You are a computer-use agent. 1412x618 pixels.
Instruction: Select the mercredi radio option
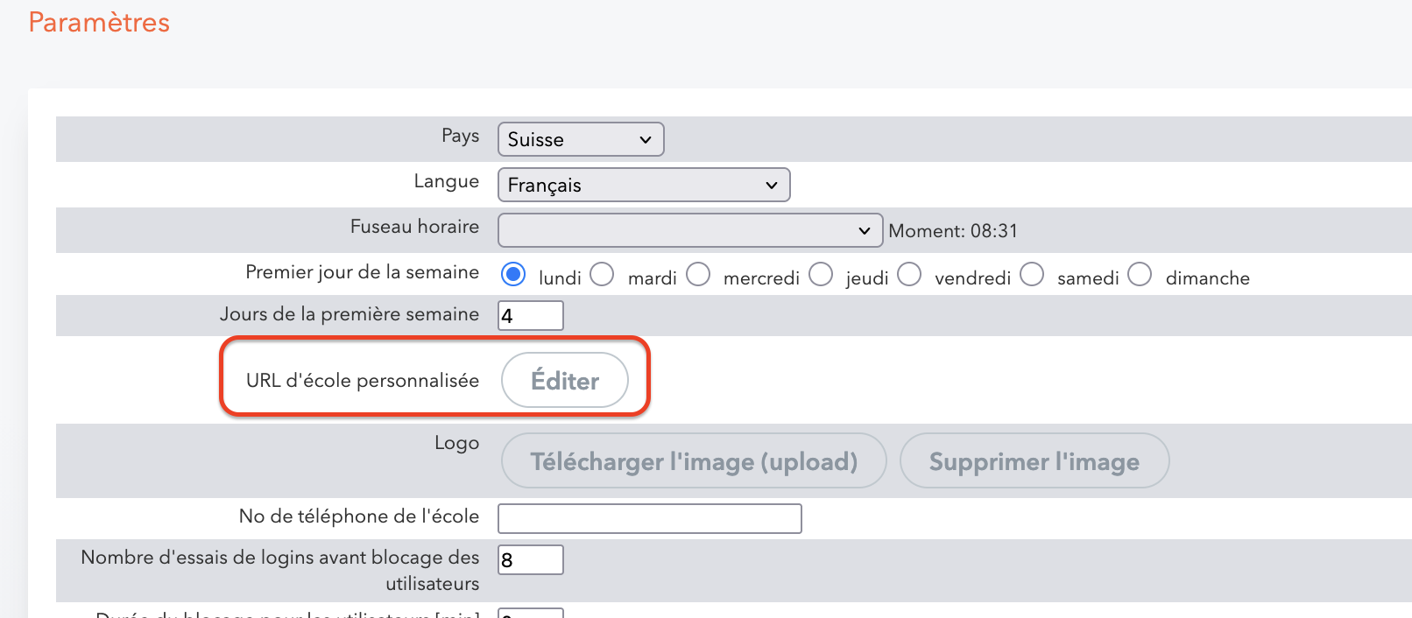[x=698, y=275]
